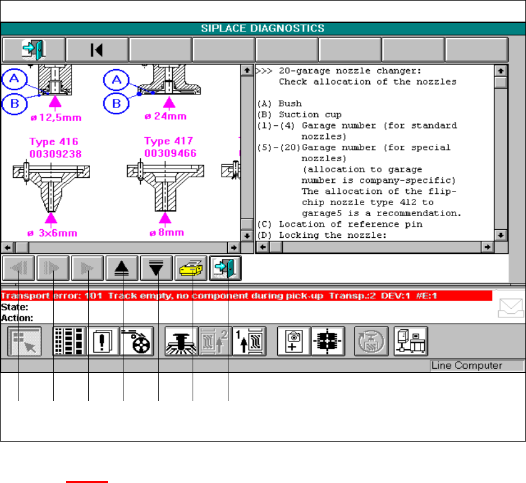The image size is (526, 483).
Task: Click the nozzle placement head icon
Action: [182, 342]
